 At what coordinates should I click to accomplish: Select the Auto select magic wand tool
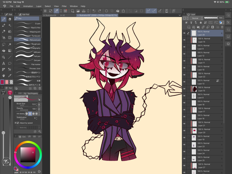pyautogui.click(x=10, y=44)
